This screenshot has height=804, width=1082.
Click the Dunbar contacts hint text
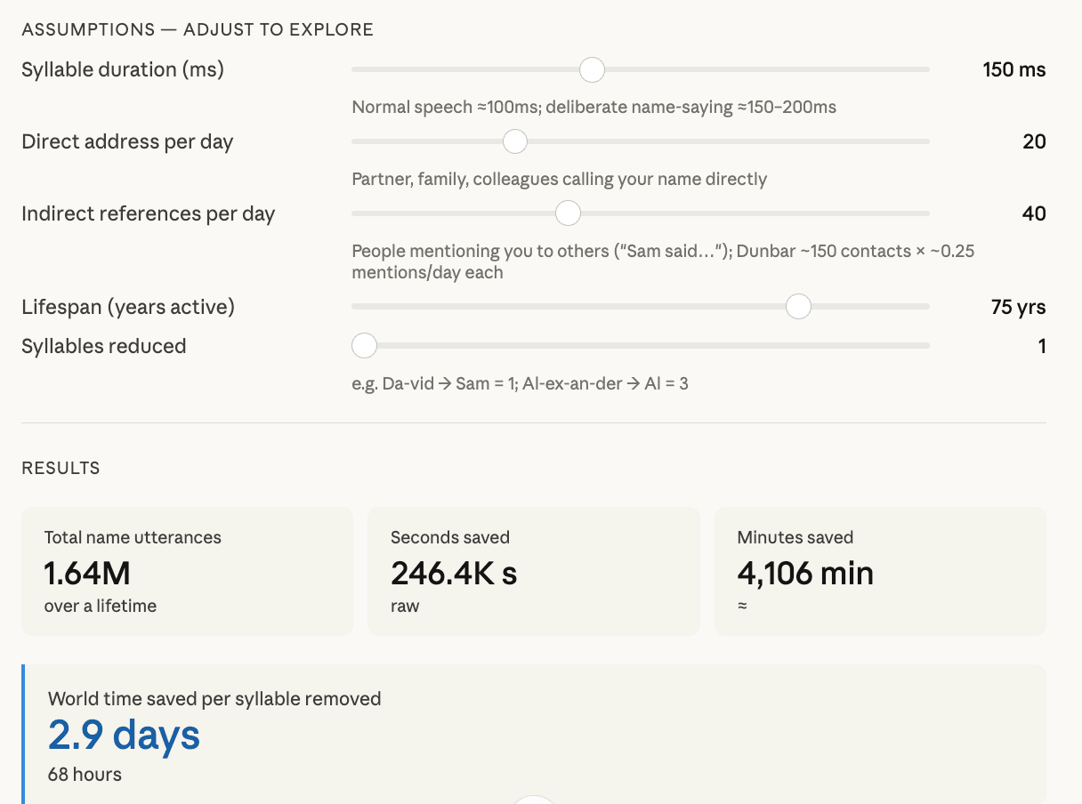[663, 261]
